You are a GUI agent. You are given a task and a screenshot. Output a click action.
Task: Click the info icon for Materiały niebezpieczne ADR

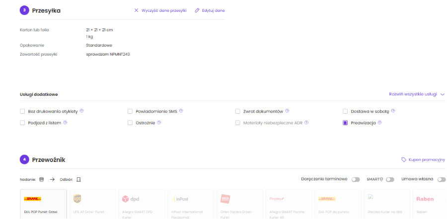pos(306,123)
